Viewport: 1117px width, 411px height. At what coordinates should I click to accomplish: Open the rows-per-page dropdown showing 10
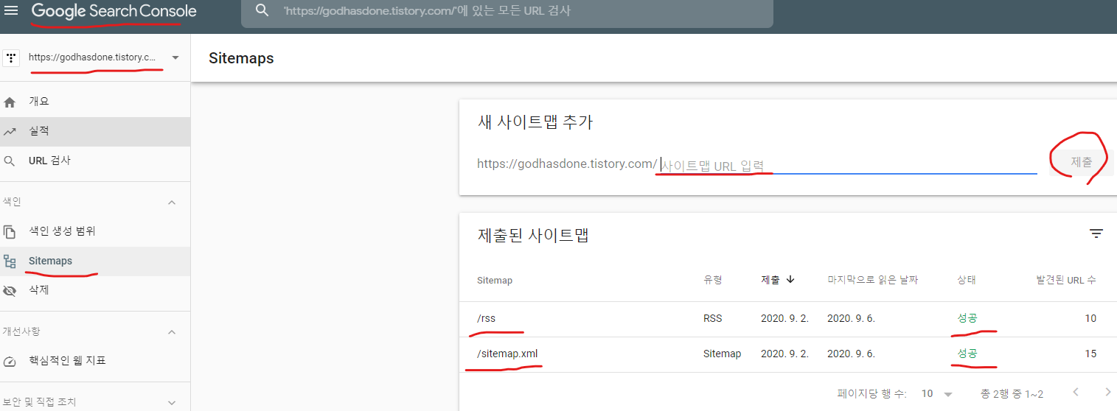pos(937,394)
